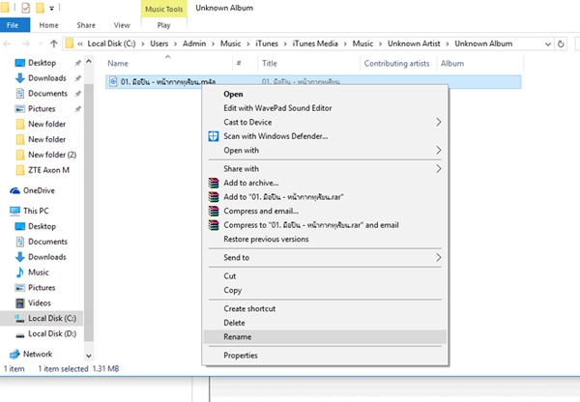Image resolution: width=580 pixels, height=402 pixels.
Task: Click Local Disk (C:) in address path
Action: 112,43
